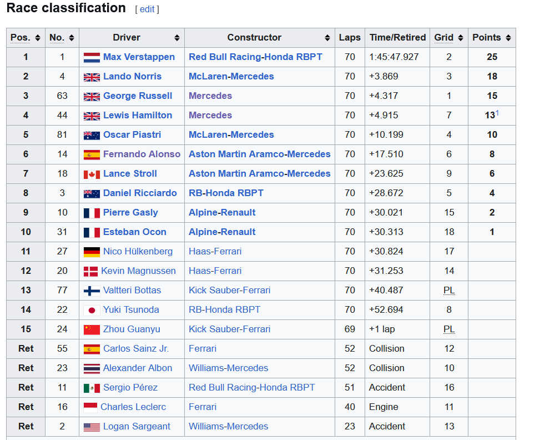
Task: Open Logan Sargeant driver link
Action: (137, 427)
